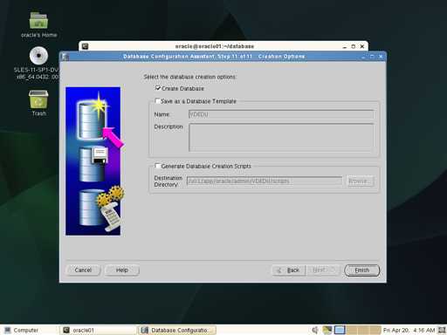
Task: Click the disabled Next button
Action: [324, 270]
